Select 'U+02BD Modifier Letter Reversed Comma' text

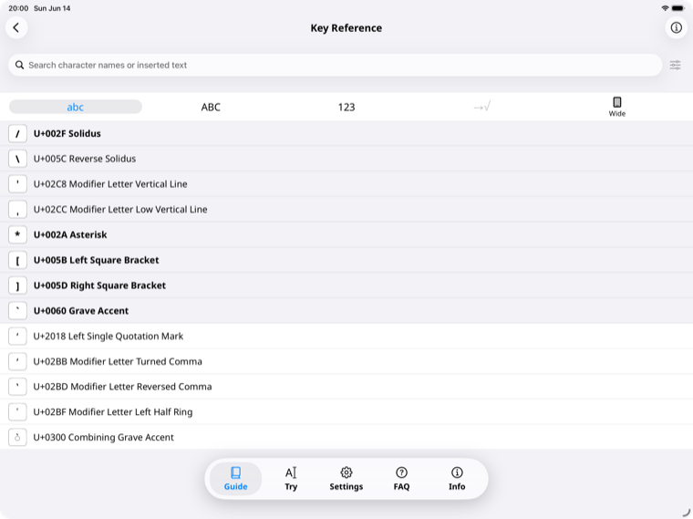pos(123,387)
